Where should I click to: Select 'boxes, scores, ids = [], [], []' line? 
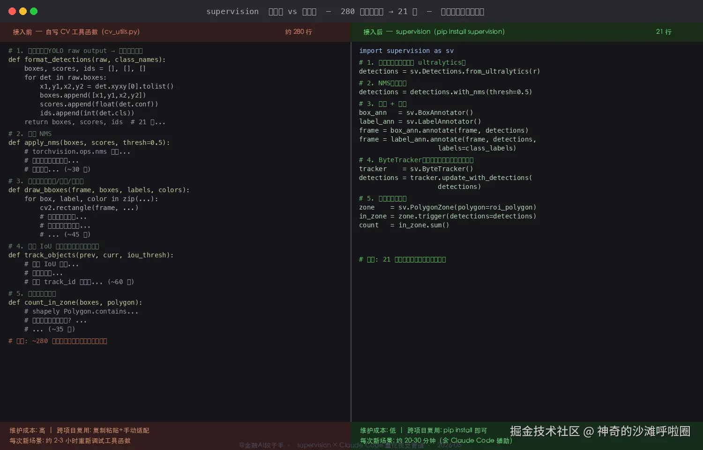coord(85,68)
